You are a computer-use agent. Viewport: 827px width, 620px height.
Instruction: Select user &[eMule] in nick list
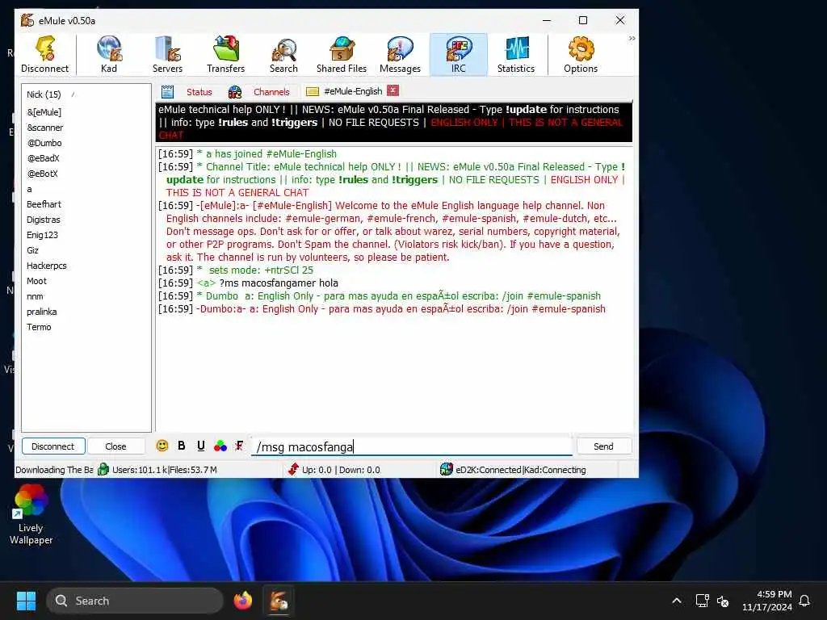pyautogui.click(x=44, y=112)
